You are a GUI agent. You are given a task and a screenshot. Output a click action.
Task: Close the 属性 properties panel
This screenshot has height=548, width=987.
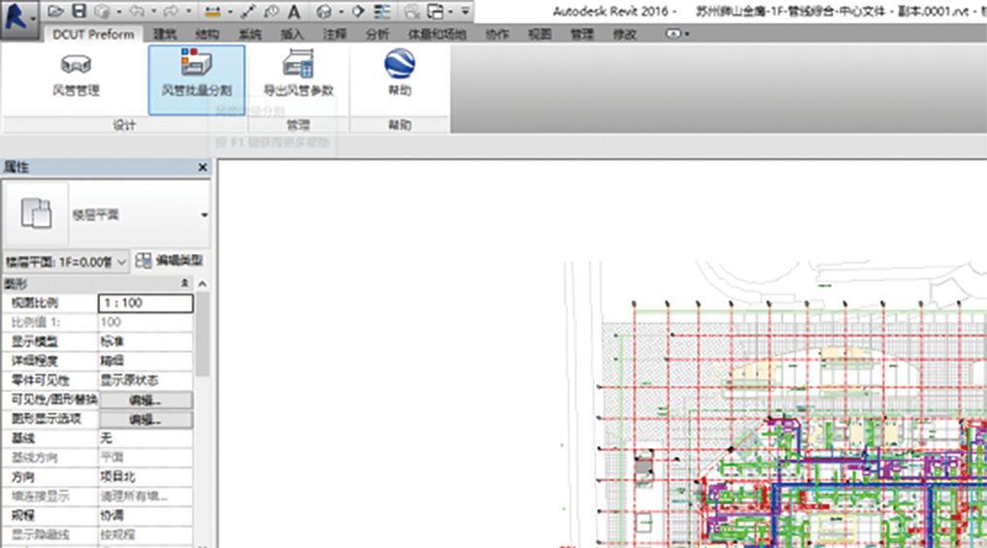[x=203, y=167]
